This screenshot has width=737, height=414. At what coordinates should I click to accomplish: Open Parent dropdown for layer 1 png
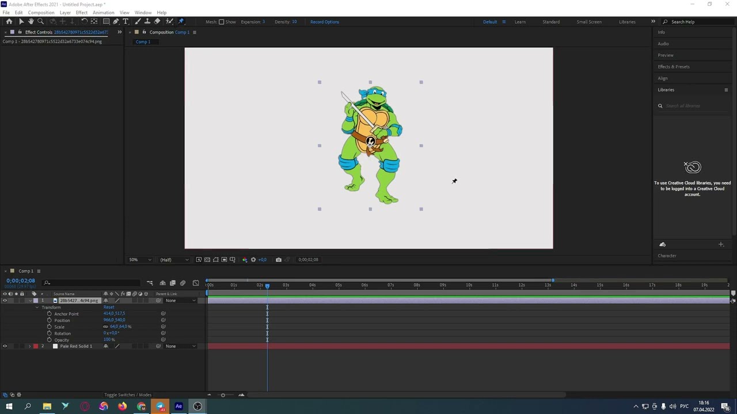[180, 301]
